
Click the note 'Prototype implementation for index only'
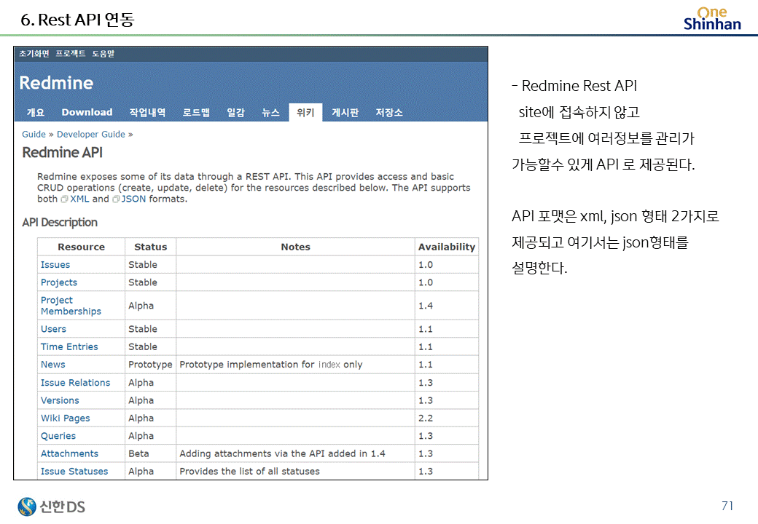click(x=270, y=365)
